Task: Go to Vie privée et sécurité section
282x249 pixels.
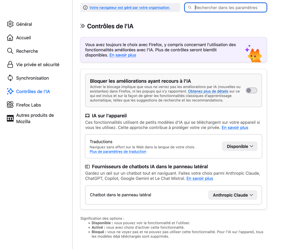Action: tap(38, 64)
